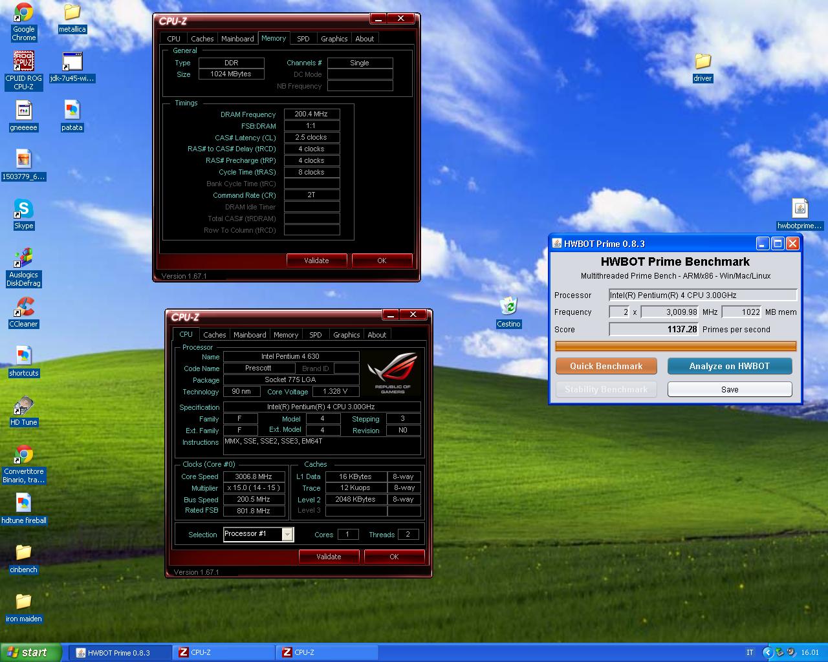Open CPU tab in upper CPU-Z window
Viewport: 828px width, 662px height.
[174, 39]
